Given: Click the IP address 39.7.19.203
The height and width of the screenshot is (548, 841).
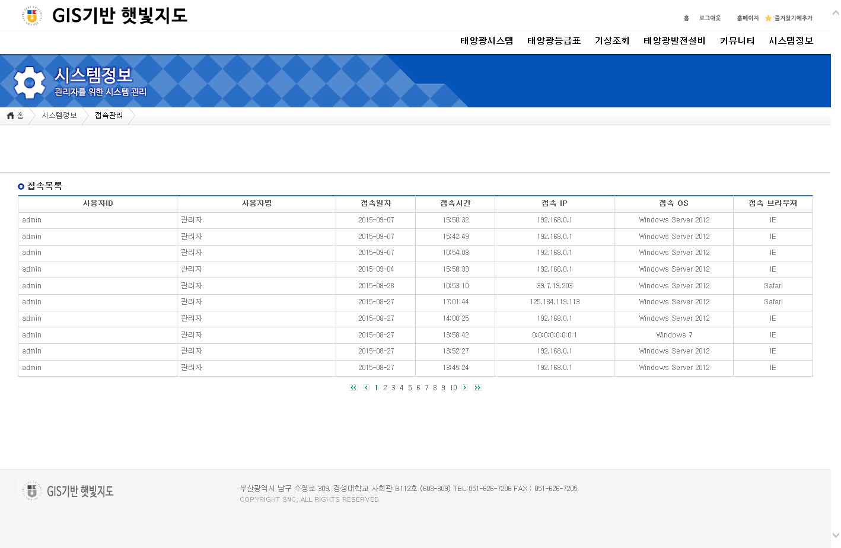Looking at the screenshot, I should pyautogui.click(x=555, y=286).
